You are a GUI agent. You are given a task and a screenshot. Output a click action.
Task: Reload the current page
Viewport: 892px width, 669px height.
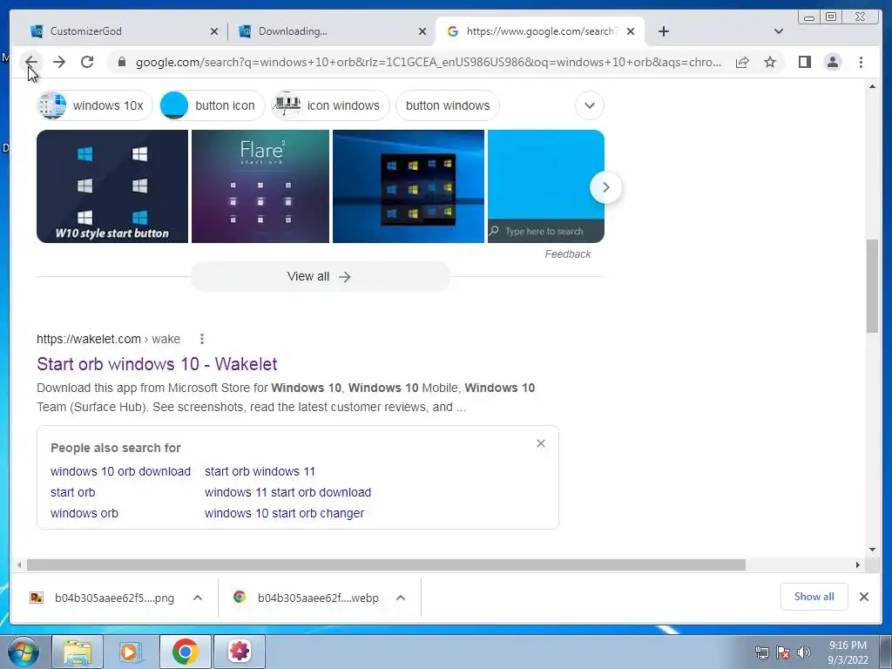tap(87, 62)
